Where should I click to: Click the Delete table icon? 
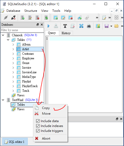tap(70, 17)
